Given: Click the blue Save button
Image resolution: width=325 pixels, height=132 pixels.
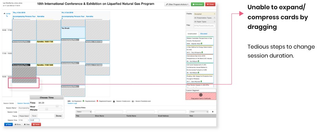Looking at the screenshot, I should tap(8, 124).
